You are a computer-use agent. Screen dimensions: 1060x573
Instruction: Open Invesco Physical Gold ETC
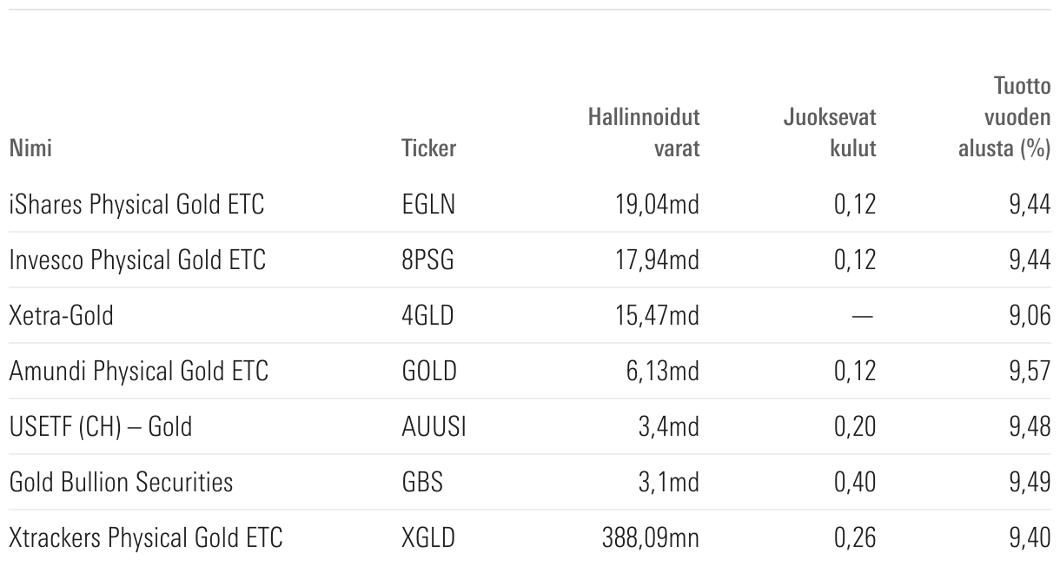[x=137, y=260]
